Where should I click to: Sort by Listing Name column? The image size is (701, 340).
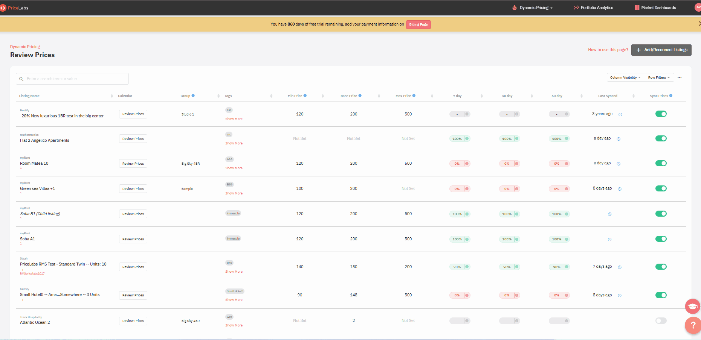[112, 96]
